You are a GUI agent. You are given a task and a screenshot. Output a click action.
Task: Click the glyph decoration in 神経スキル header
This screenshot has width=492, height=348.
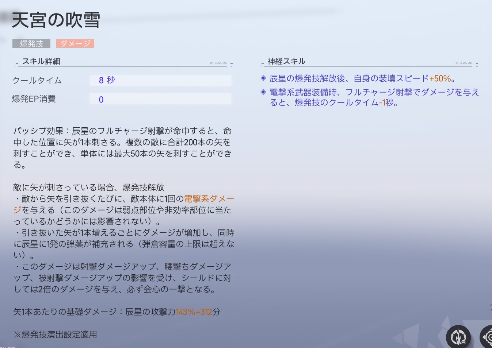click(x=464, y=63)
